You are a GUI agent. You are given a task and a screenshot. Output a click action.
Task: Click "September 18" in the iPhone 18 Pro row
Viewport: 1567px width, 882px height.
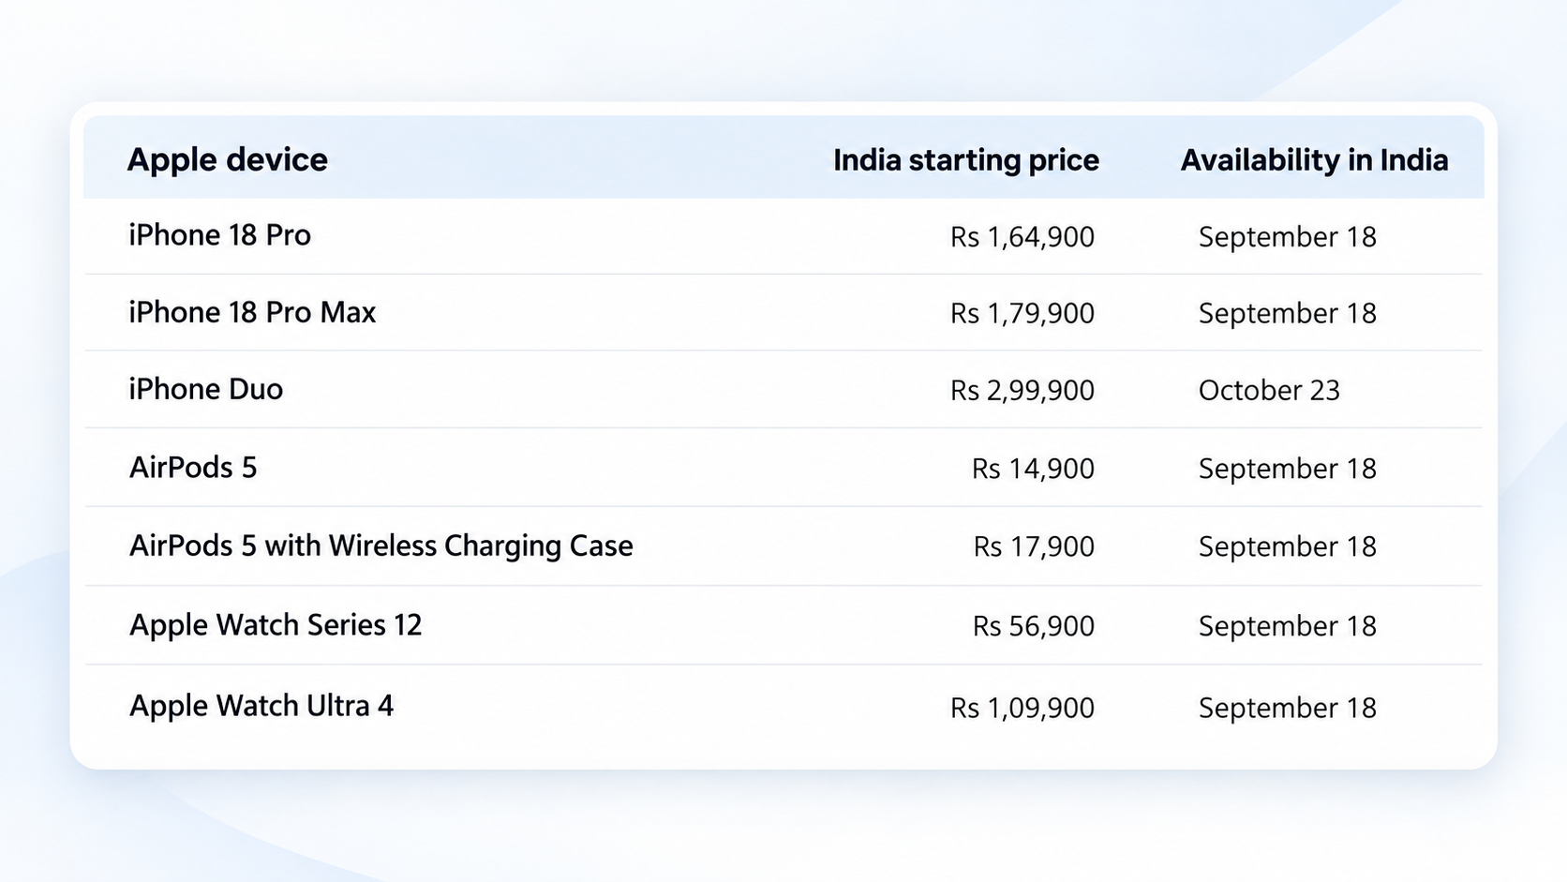pyautogui.click(x=1288, y=237)
